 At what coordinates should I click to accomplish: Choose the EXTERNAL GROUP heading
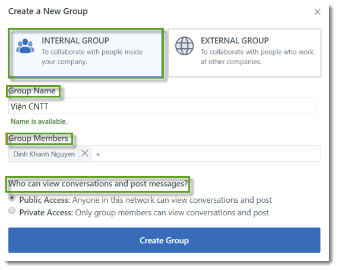point(235,40)
